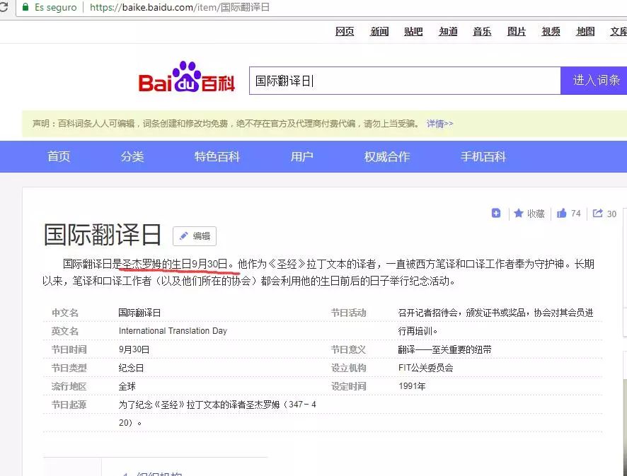Image resolution: width=627 pixels, height=476 pixels.
Task: Click the 音乐 link in the top bar
Action: coord(482,31)
